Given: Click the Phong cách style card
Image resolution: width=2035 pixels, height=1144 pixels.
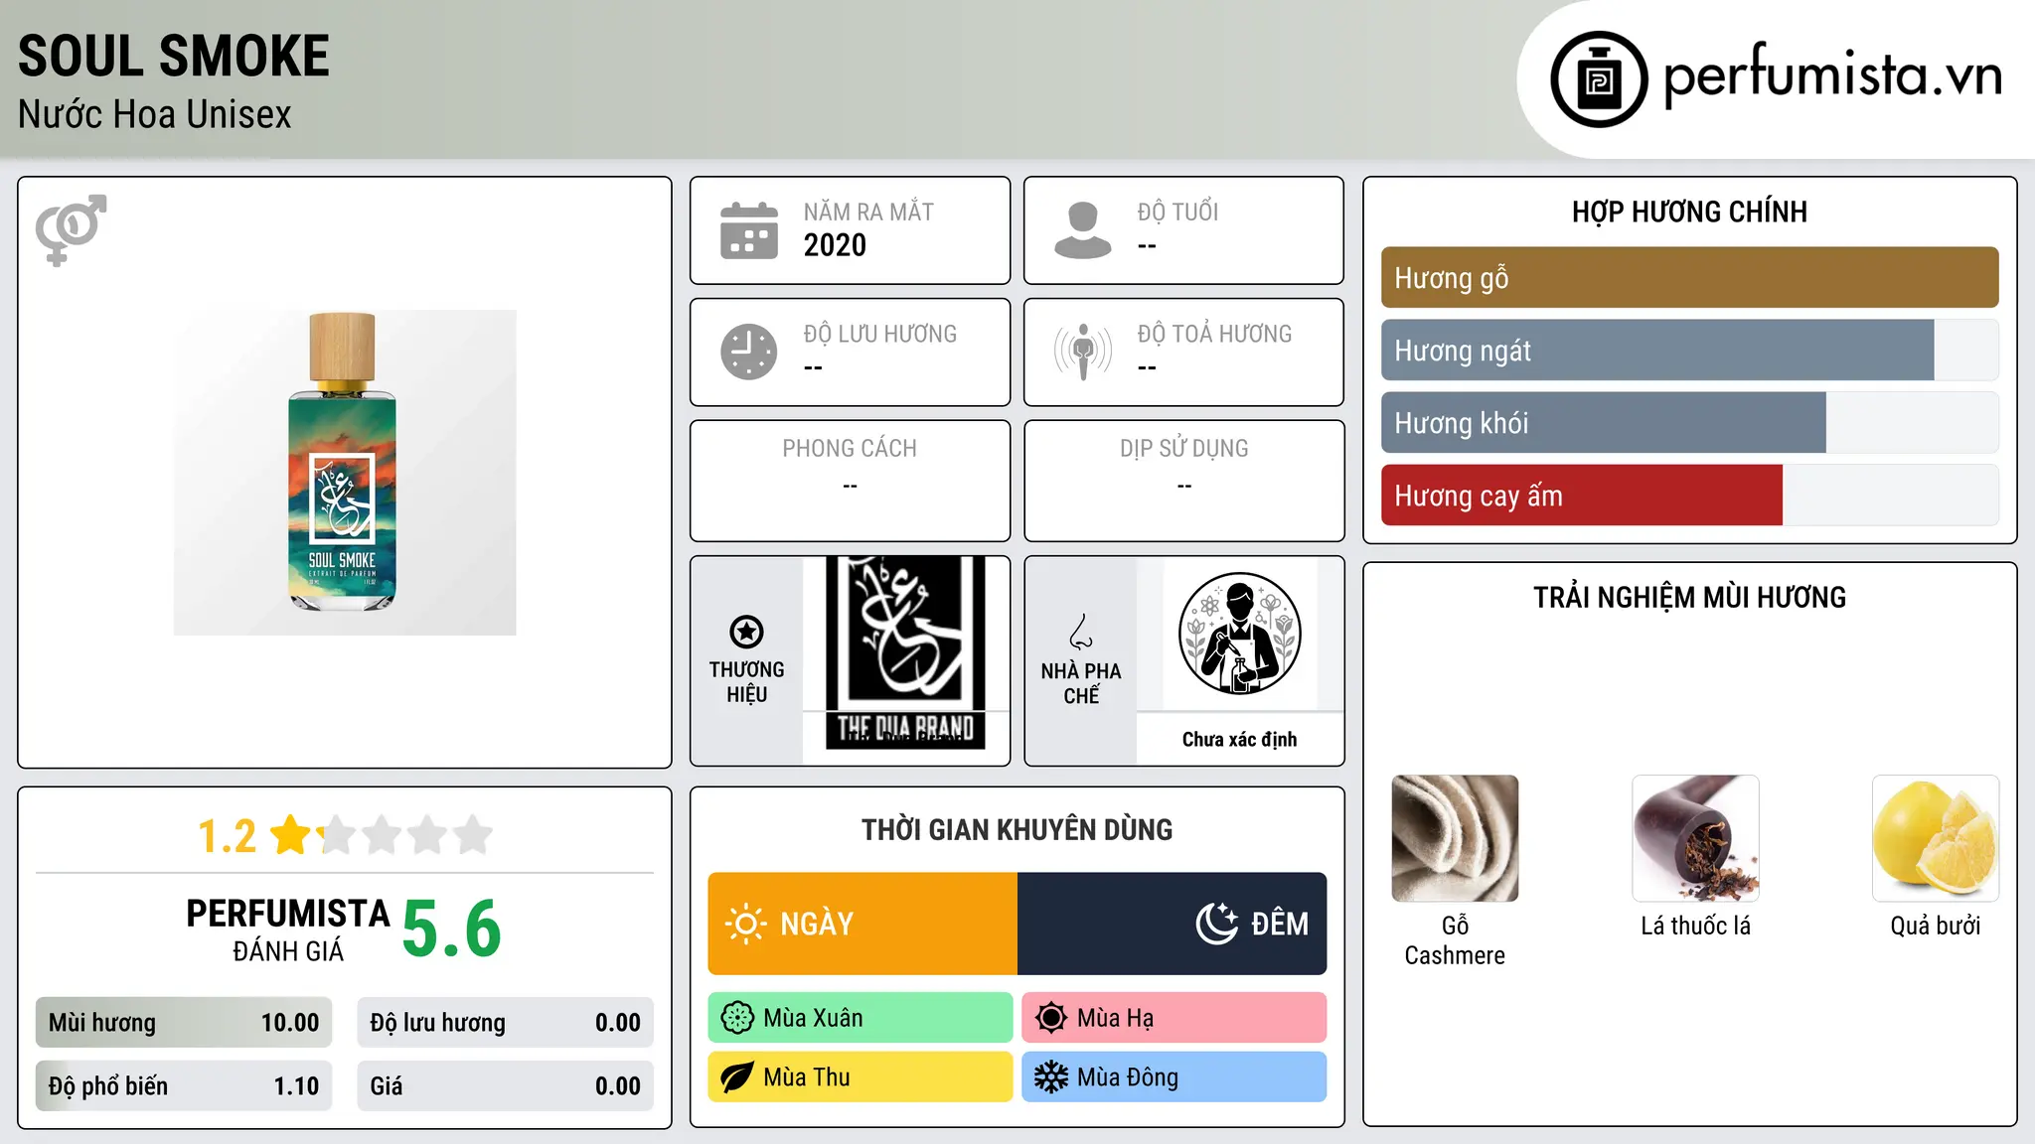Looking at the screenshot, I should point(851,481).
